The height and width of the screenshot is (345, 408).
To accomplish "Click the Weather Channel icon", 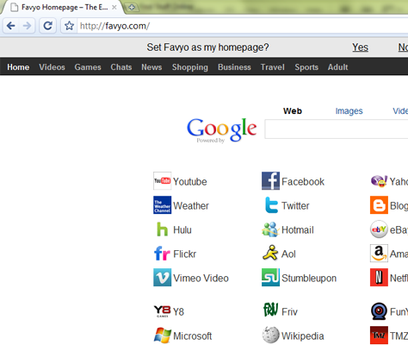I will [x=162, y=205].
